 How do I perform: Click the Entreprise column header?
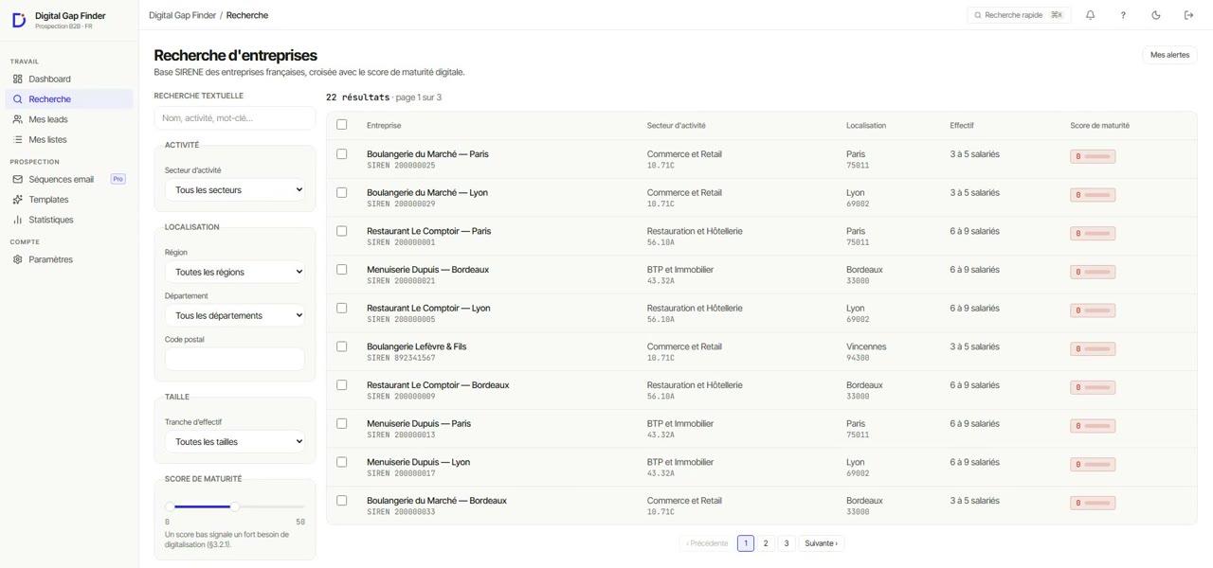pos(384,125)
